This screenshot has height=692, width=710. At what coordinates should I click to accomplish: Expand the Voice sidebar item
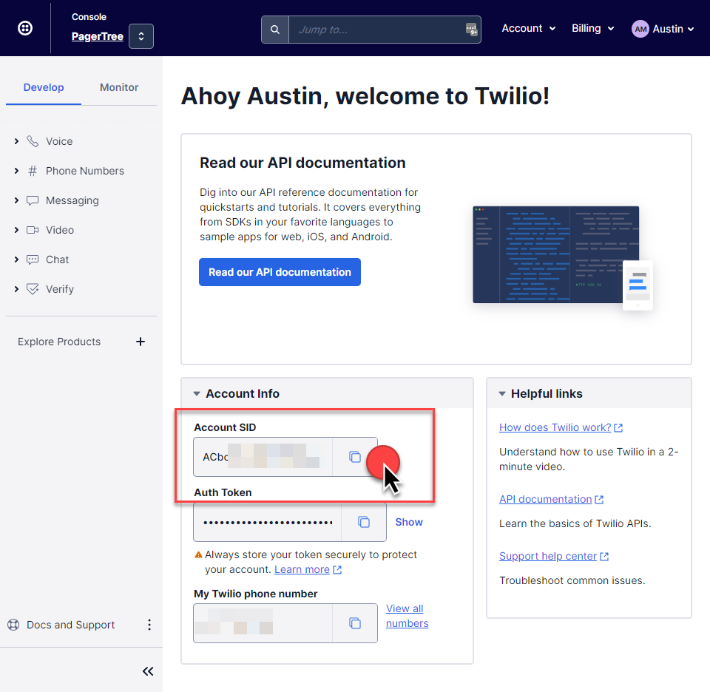tap(16, 141)
